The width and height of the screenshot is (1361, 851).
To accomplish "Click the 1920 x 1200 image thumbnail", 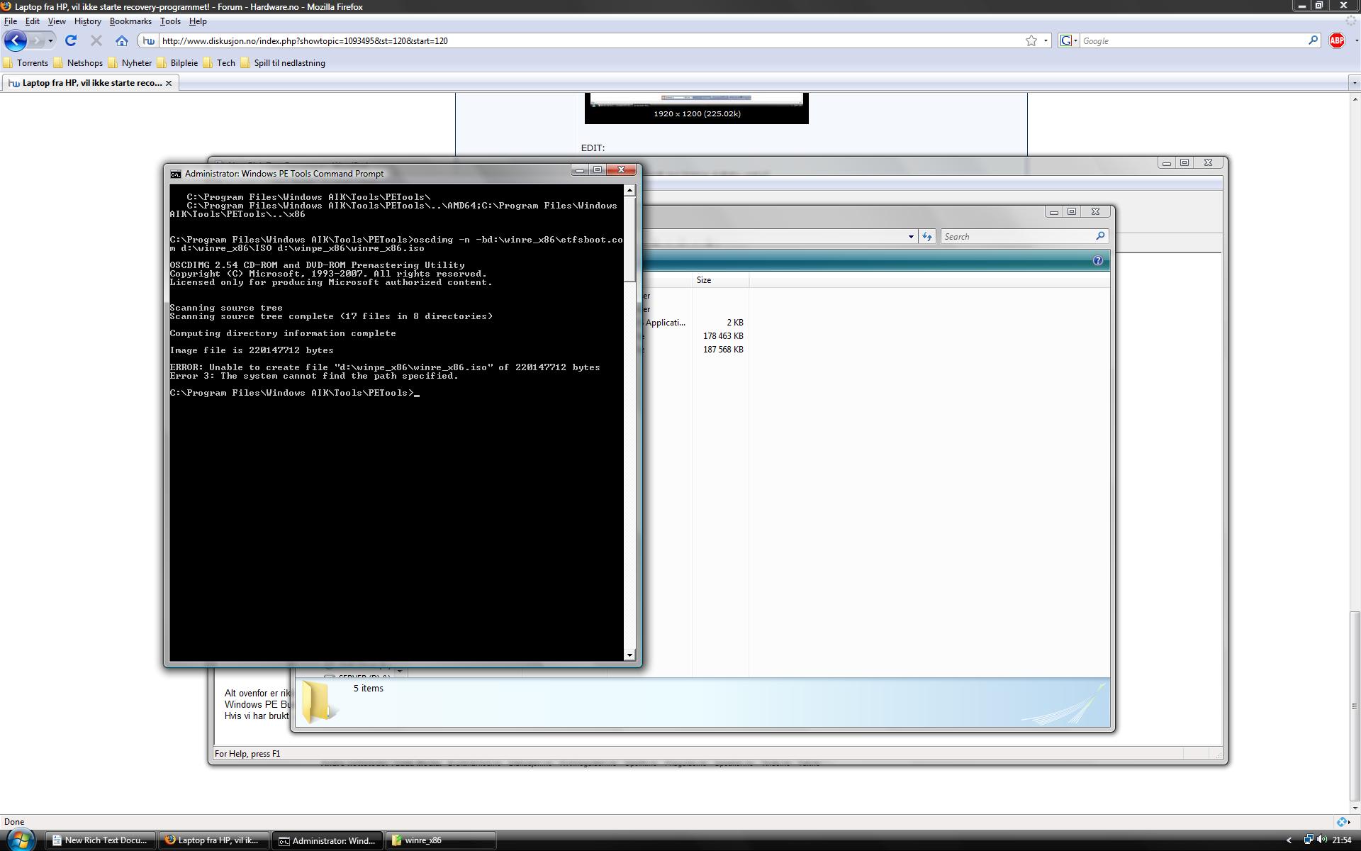I will point(696,108).
